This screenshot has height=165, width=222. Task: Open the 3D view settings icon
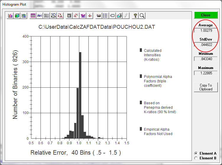coord(53,15)
